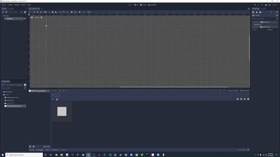Choose the Select Mode arrow tool
Image resolution: width=280 pixels, height=157 pixels.
(x=30, y=12)
